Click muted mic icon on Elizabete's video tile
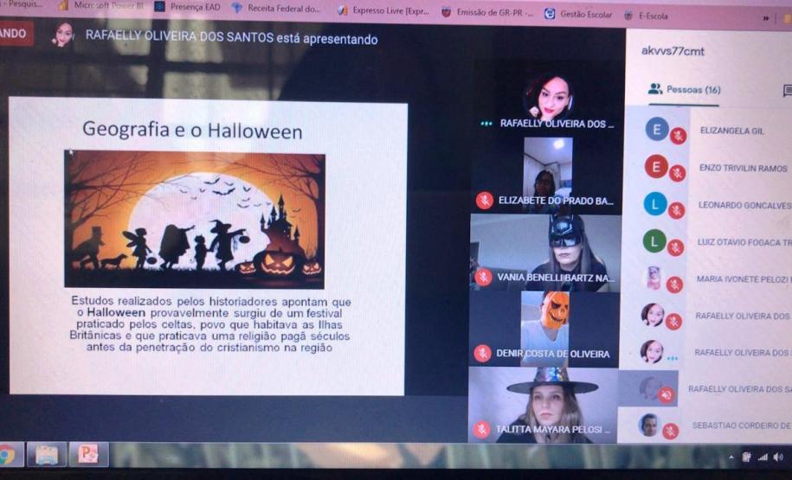 coord(485,201)
